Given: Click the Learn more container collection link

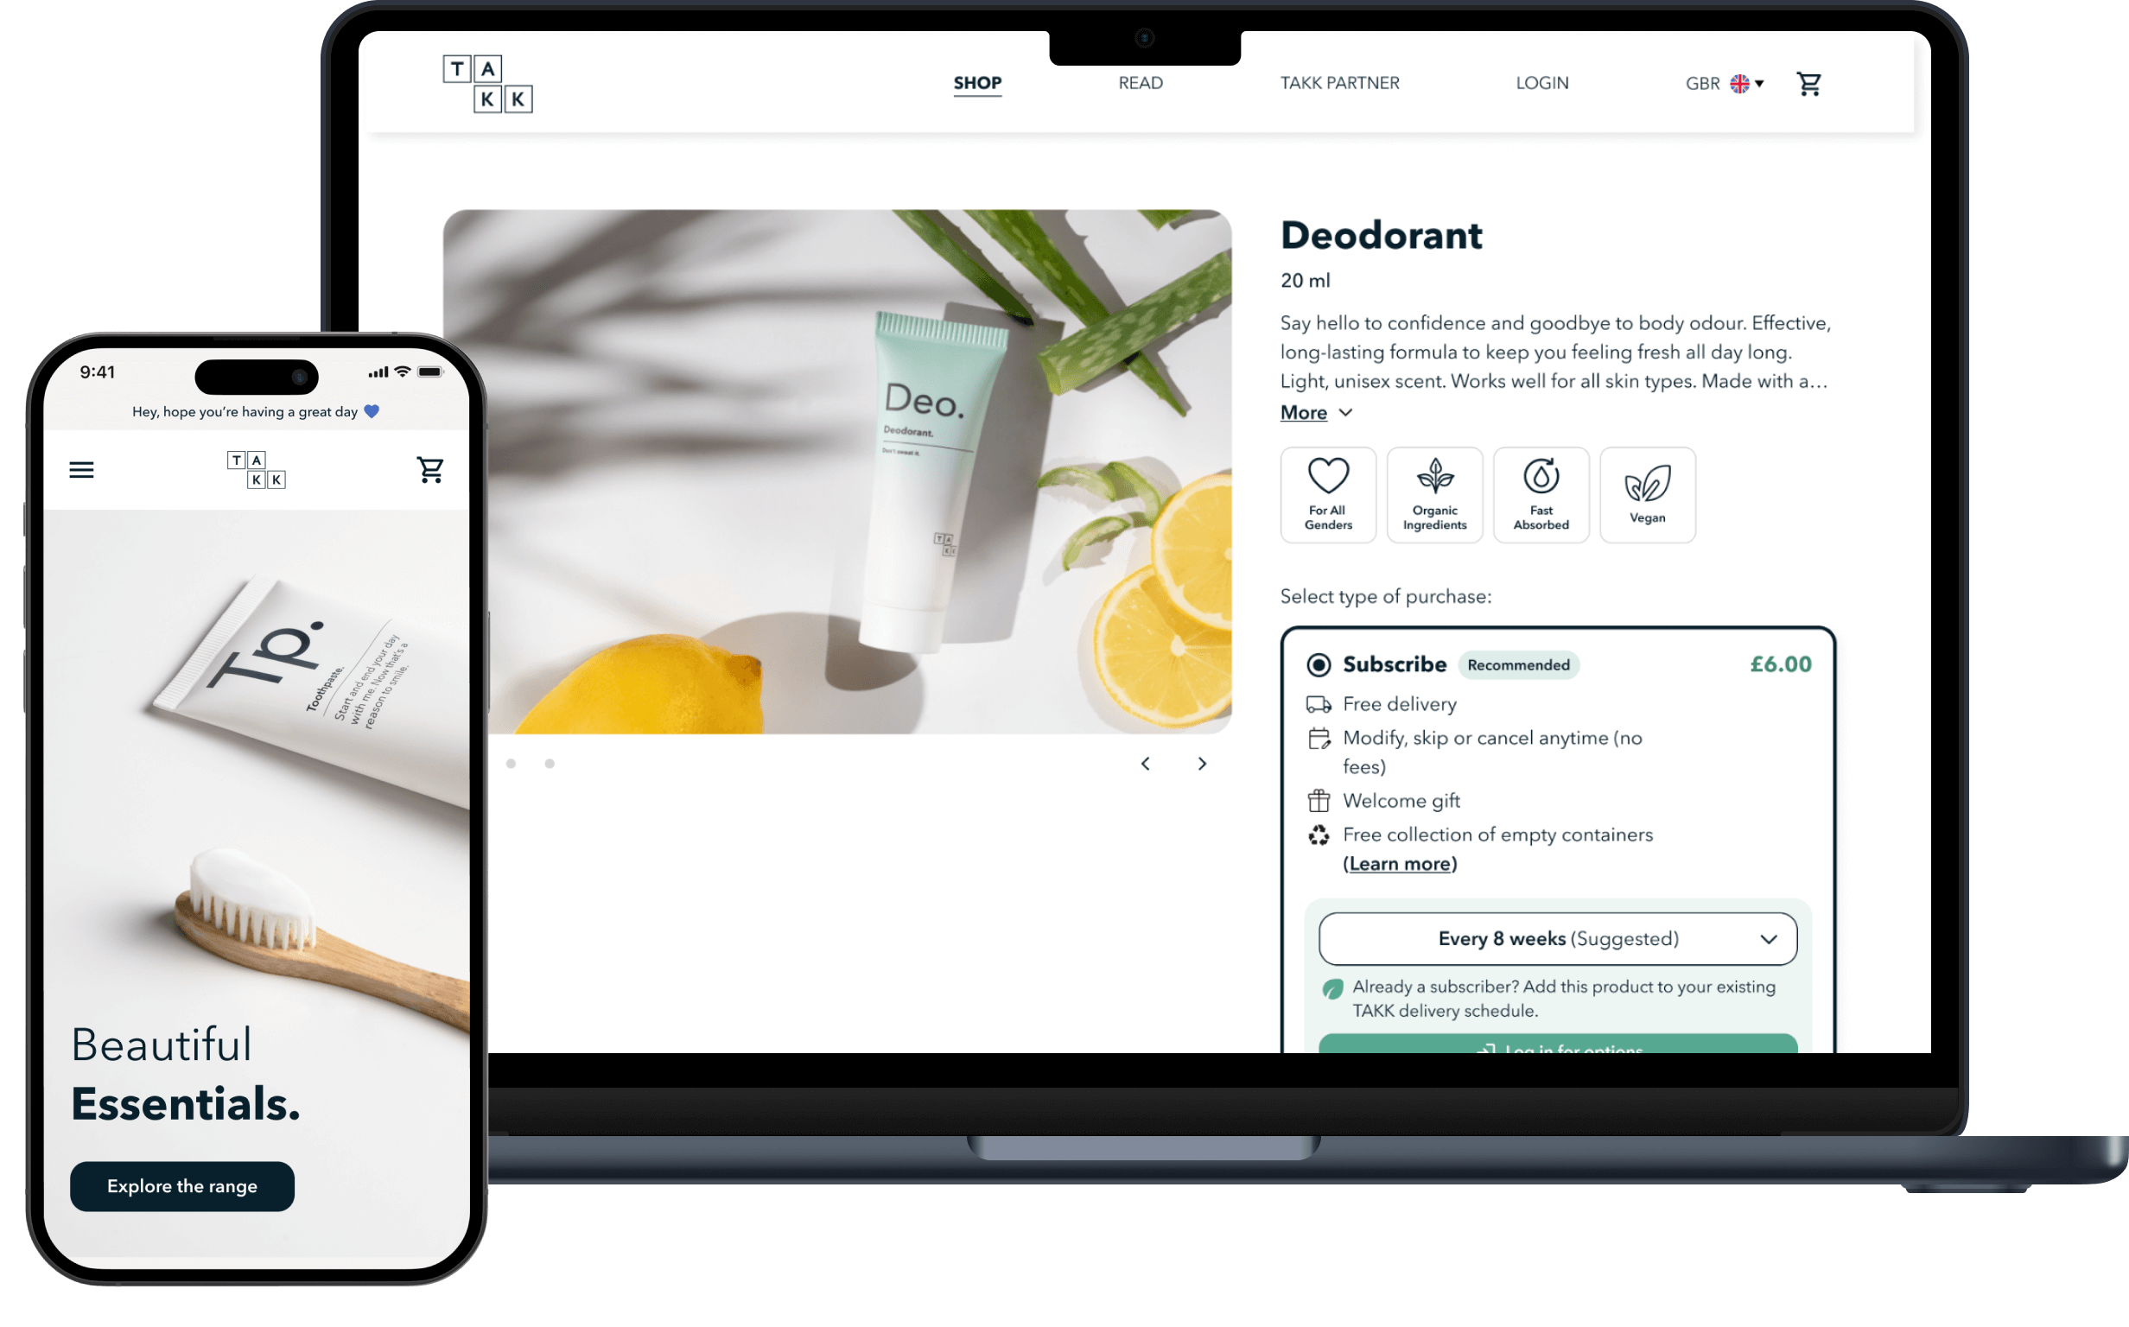Looking at the screenshot, I should [1398, 864].
